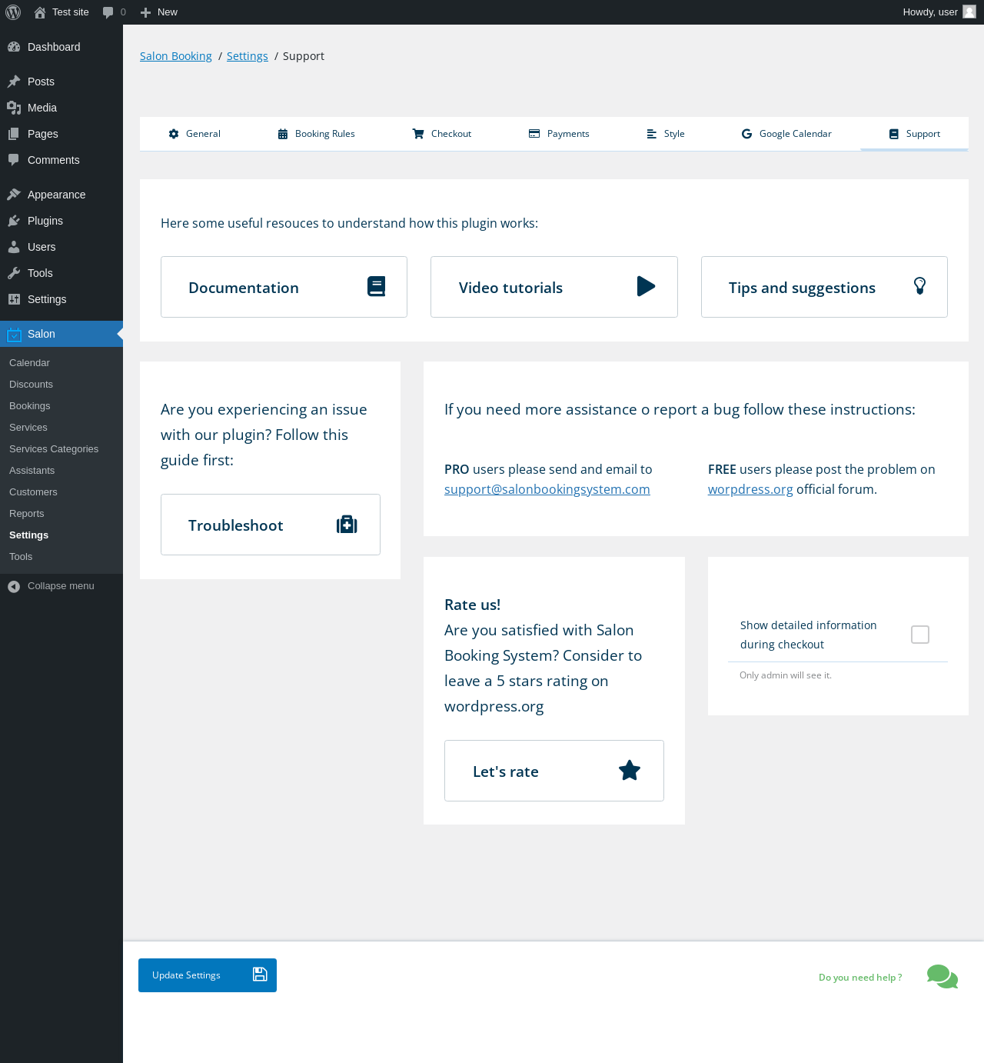Click the green chat bubbles help icon

[942, 977]
